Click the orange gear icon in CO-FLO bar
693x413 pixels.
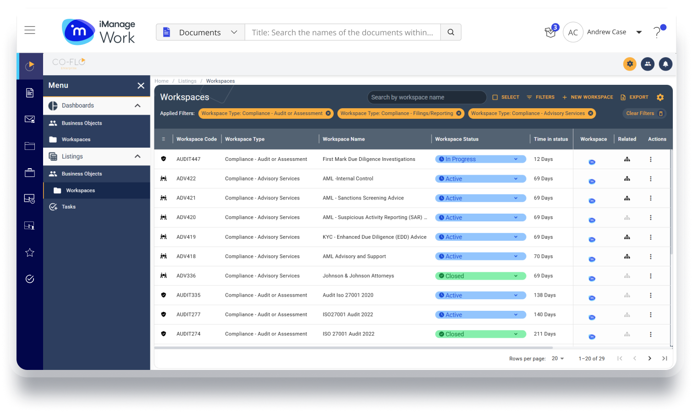630,64
